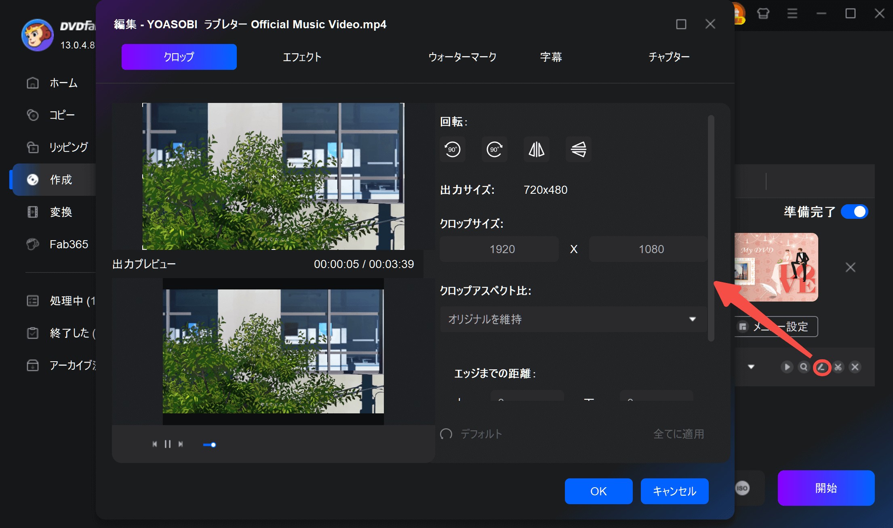Click the edit pencil icon circled red

[821, 367]
